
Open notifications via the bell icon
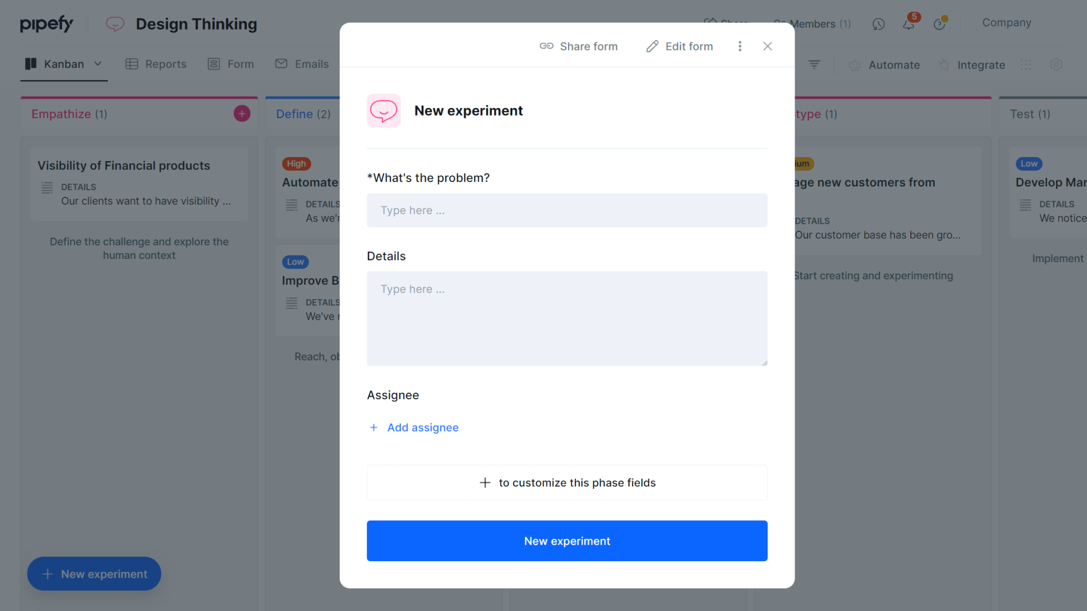click(909, 24)
